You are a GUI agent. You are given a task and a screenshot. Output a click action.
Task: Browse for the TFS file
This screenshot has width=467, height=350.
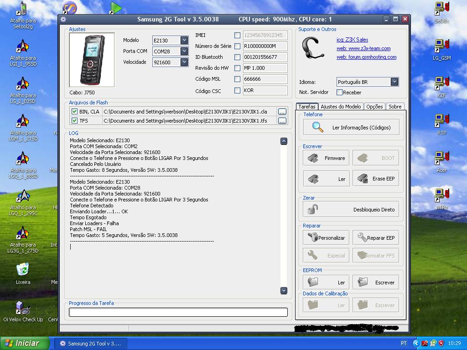tap(282, 120)
